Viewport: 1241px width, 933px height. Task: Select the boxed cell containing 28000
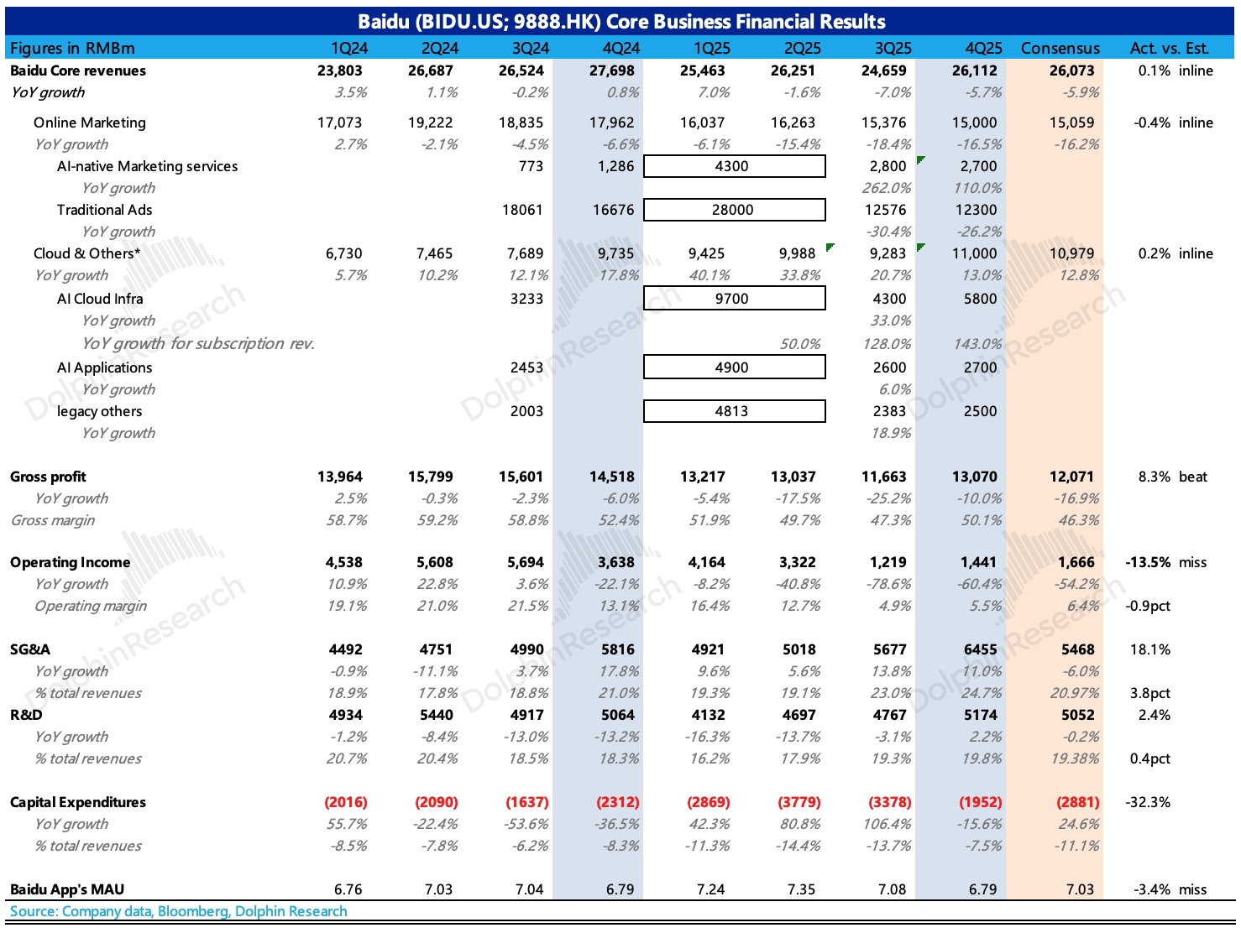734,210
